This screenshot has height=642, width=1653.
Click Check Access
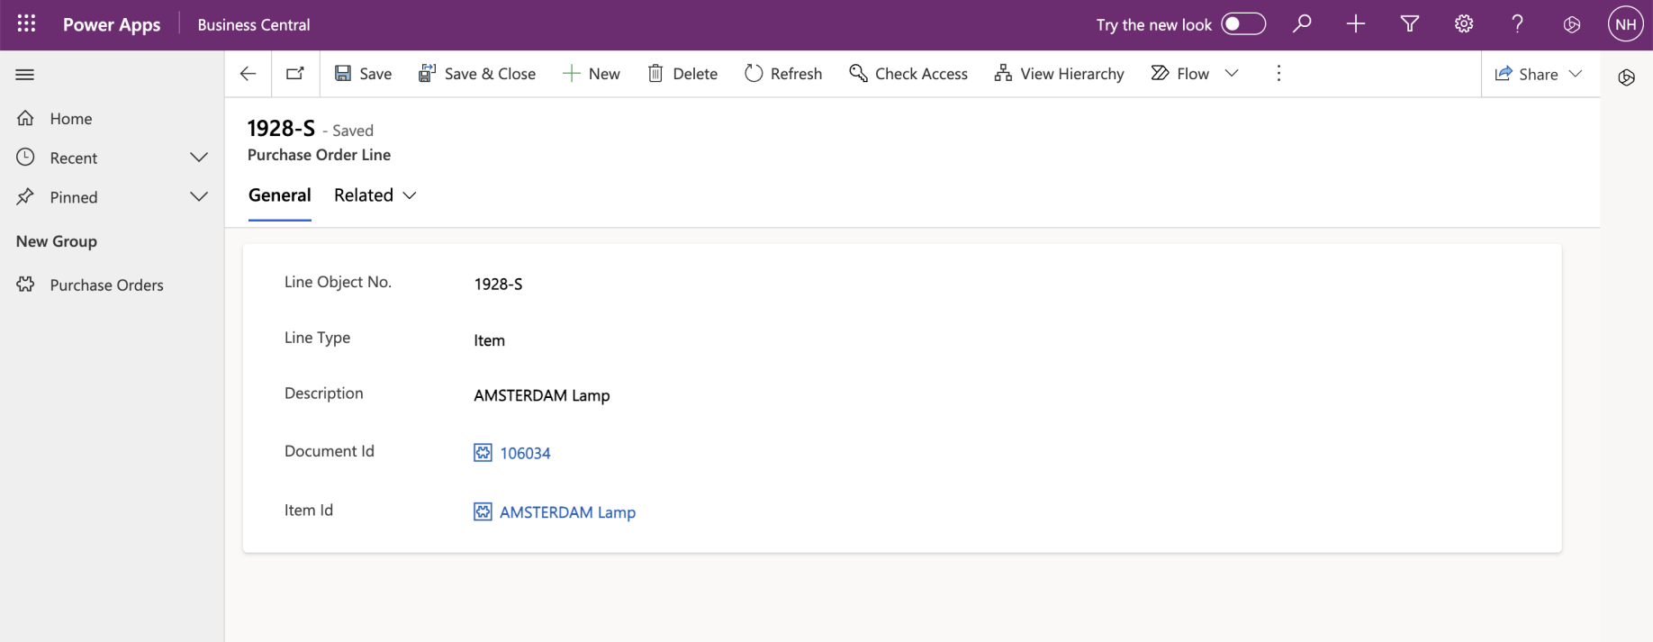click(x=908, y=74)
